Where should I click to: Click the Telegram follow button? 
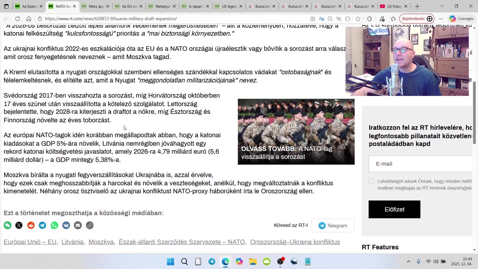tap(333, 226)
